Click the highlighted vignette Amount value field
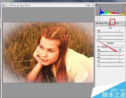126x98 pixels. [x=121, y=50]
